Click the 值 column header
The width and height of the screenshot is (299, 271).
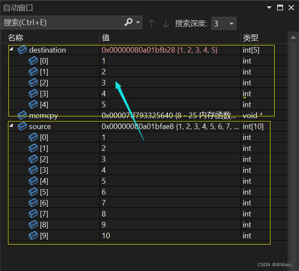(x=170, y=37)
